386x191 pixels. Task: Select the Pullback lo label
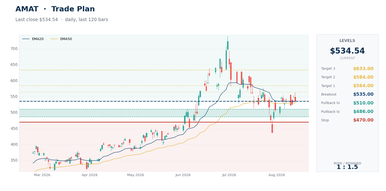[330, 112]
